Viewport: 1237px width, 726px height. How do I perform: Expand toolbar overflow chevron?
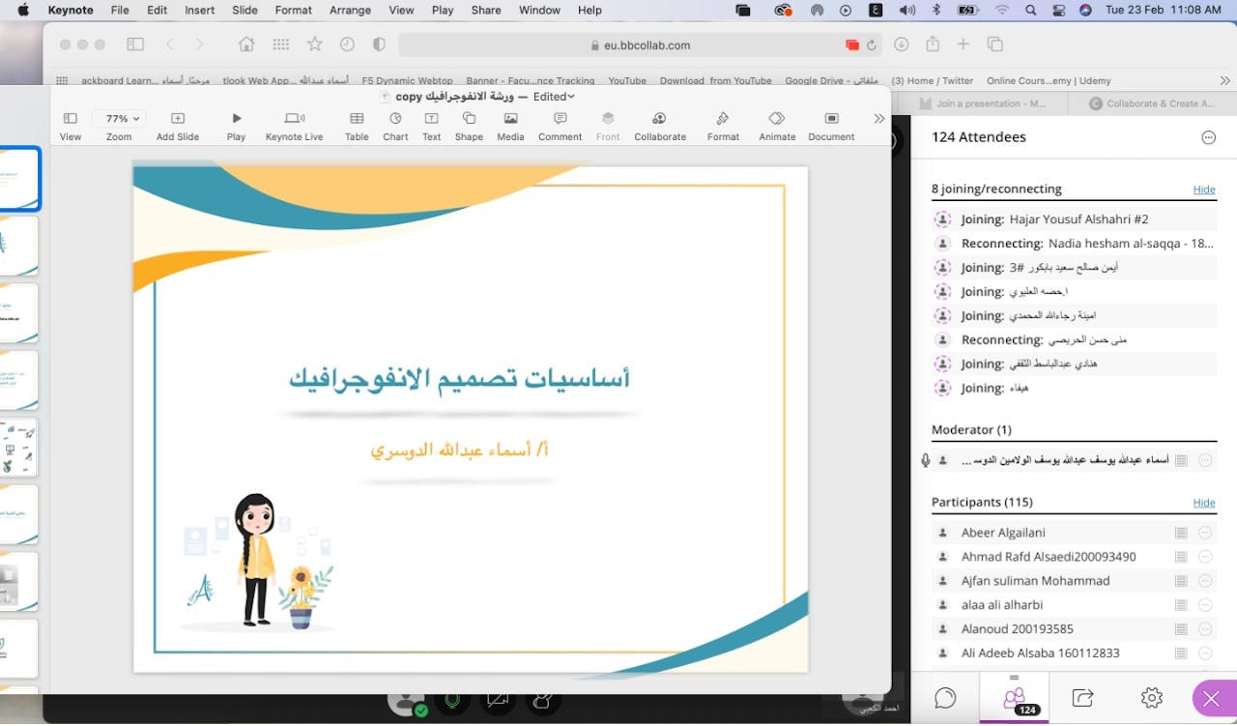878,119
